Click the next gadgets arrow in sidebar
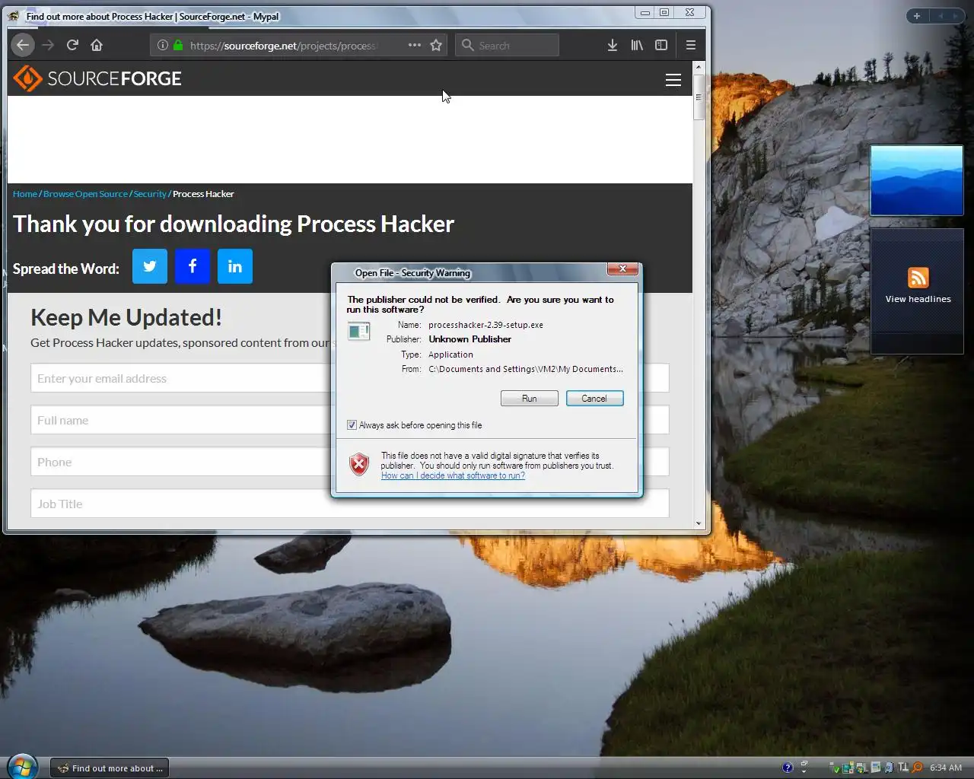 coord(956,15)
